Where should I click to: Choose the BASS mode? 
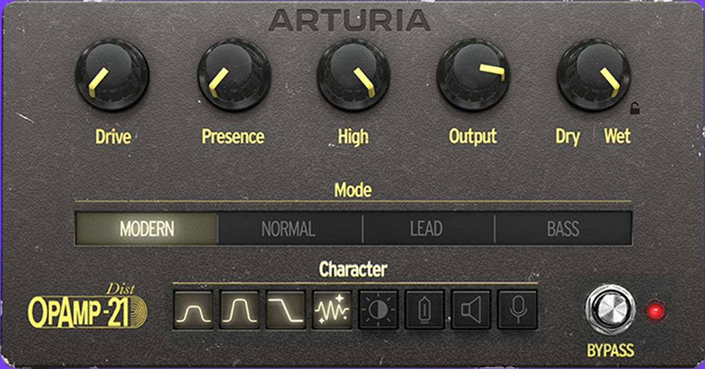coord(563,229)
